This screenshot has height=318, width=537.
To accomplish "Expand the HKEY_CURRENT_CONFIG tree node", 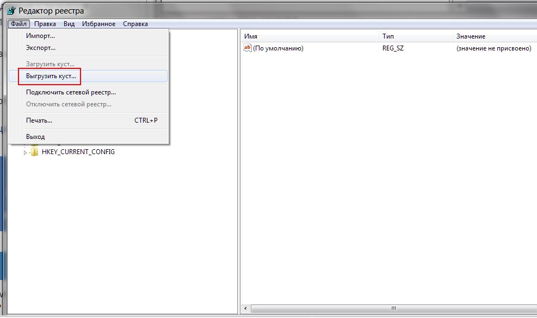I will pos(25,152).
